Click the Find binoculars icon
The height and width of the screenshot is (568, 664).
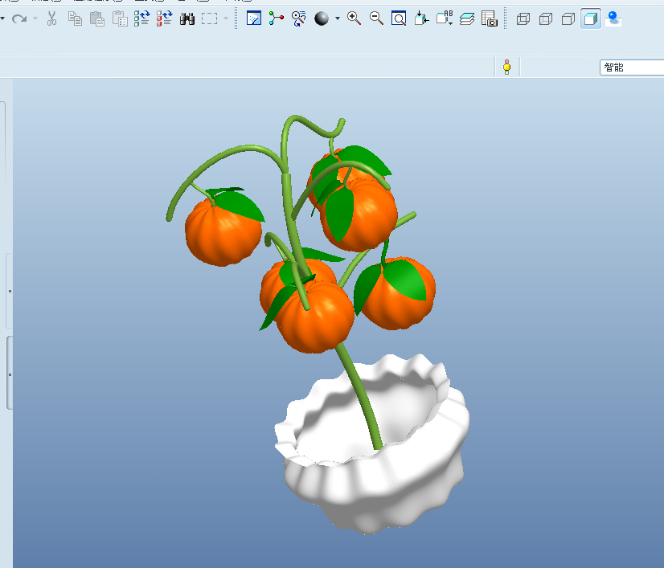(186, 18)
